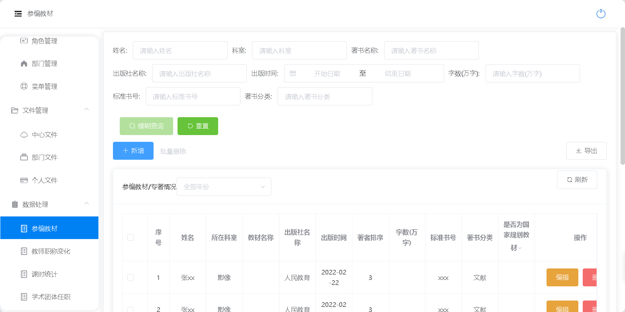Collapse the 文件管理 menu chevron
This screenshot has height=312, width=625.
coord(87,109)
